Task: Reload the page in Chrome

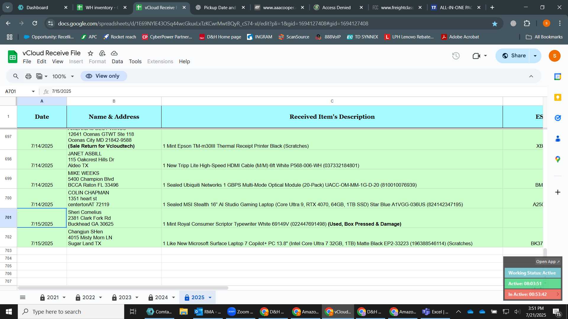Action: [35, 23]
